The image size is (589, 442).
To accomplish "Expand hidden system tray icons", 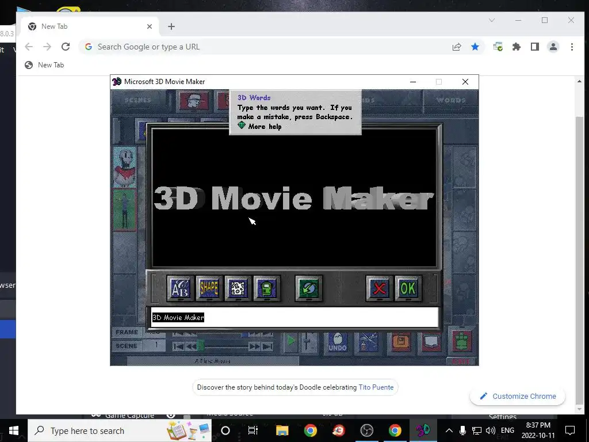I will click(449, 430).
